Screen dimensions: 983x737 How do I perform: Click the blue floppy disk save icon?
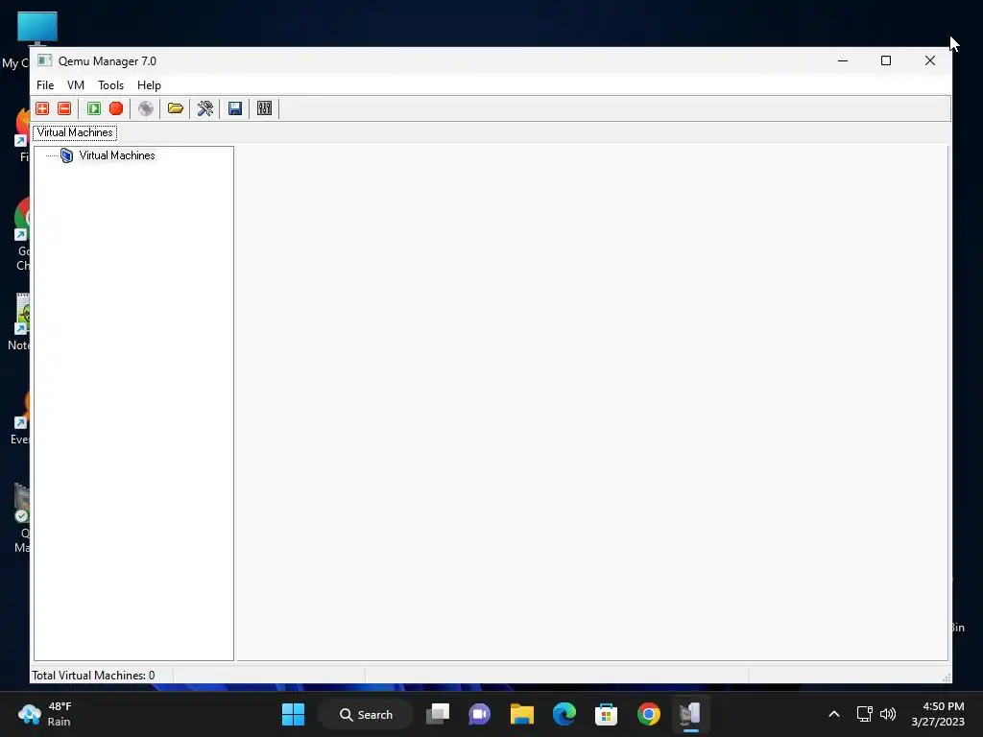[235, 108]
